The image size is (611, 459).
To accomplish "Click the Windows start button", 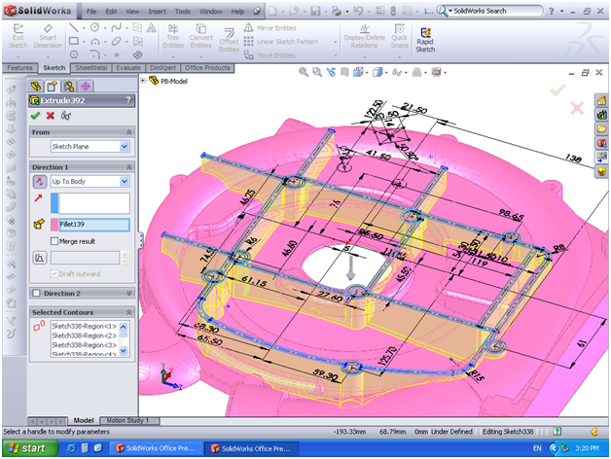I will point(30,448).
